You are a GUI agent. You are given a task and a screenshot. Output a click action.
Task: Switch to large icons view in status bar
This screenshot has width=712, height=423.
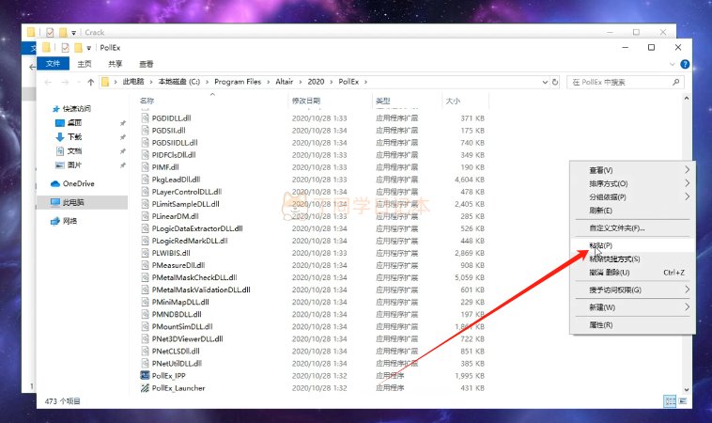(x=683, y=401)
